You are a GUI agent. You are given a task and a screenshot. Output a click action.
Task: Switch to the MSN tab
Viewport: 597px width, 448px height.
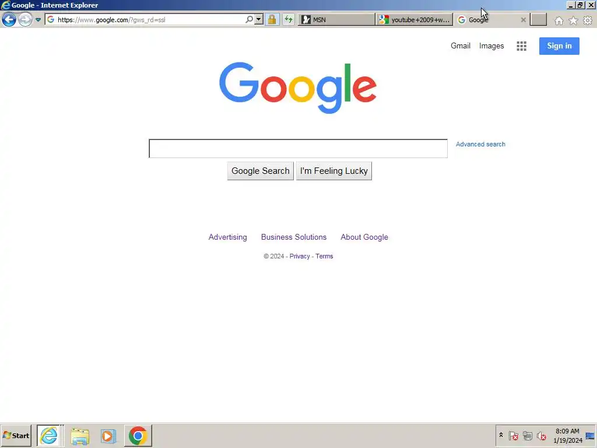pyautogui.click(x=336, y=20)
